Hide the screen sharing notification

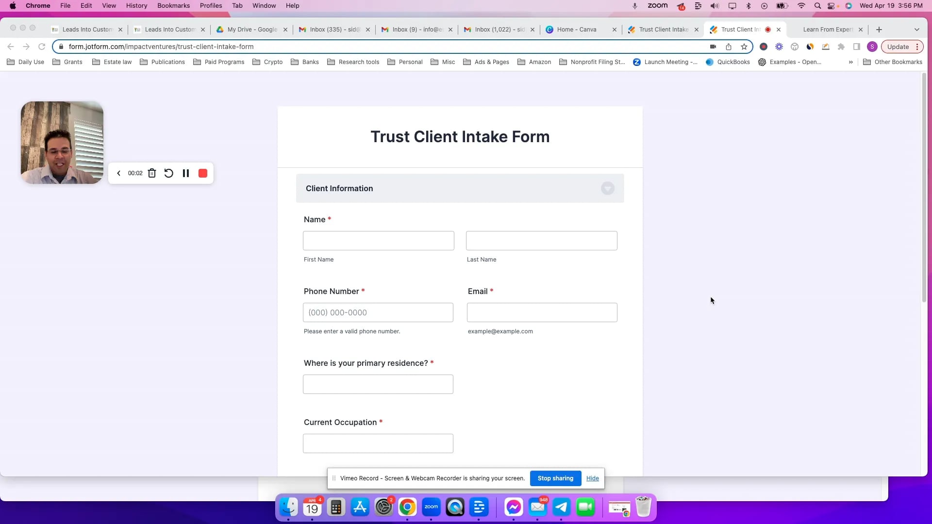point(592,478)
